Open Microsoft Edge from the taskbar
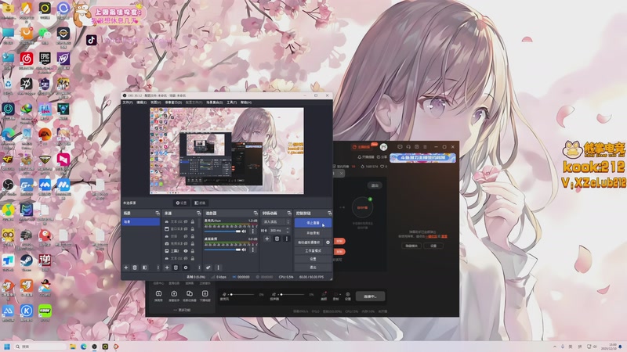 point(84,347)
